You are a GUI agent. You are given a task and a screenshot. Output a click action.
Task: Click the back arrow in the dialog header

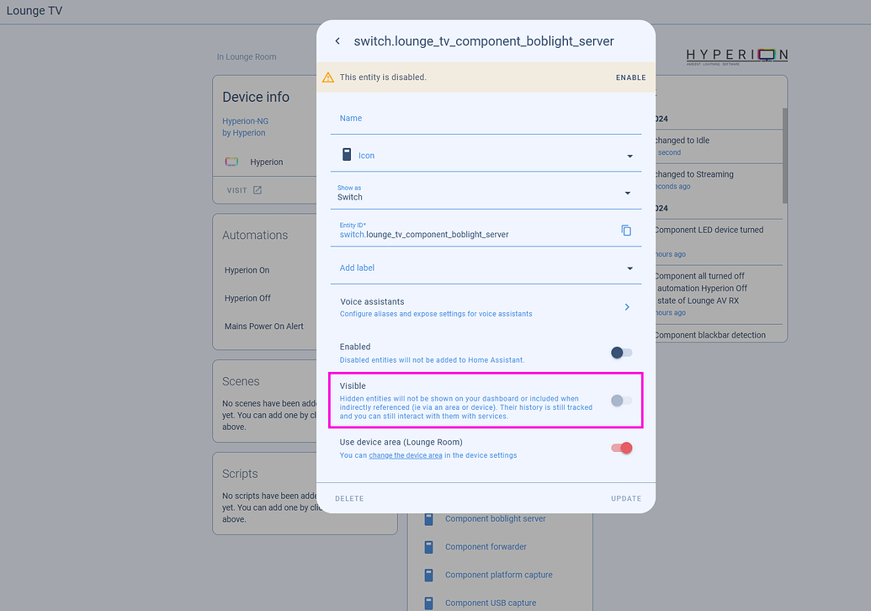337,40
